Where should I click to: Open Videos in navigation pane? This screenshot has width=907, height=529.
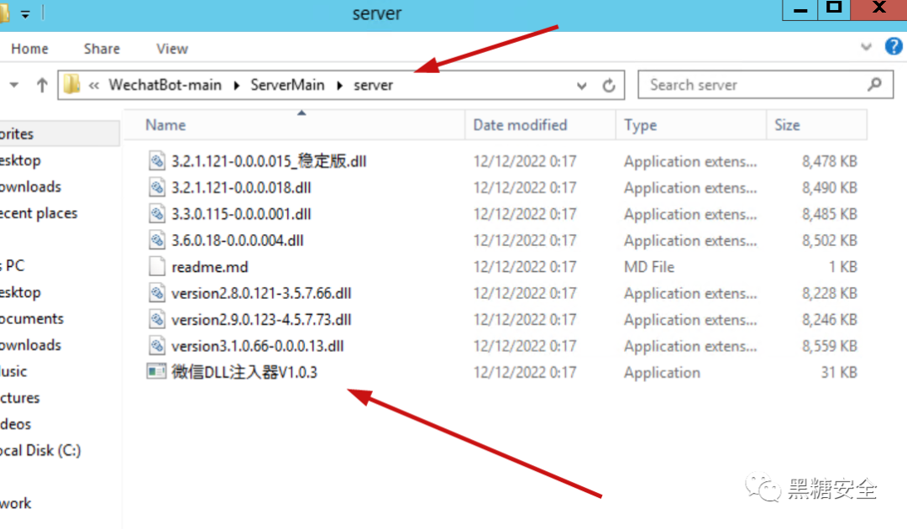pyautogui.click(x=16, y=424)
